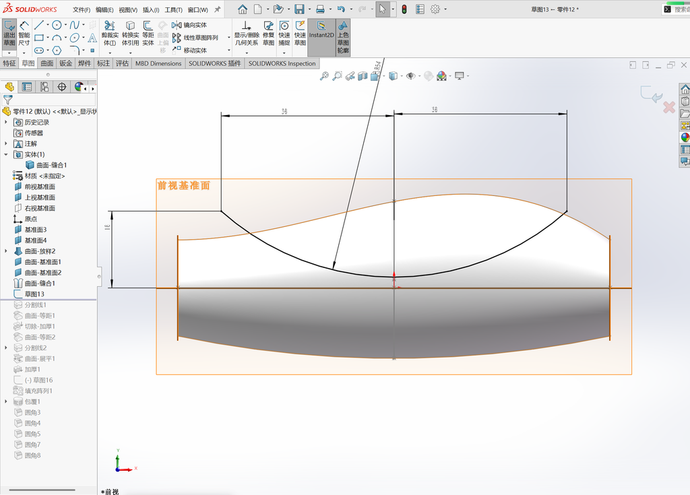Click Zoom to Area in view toolbar

point(337,76)
